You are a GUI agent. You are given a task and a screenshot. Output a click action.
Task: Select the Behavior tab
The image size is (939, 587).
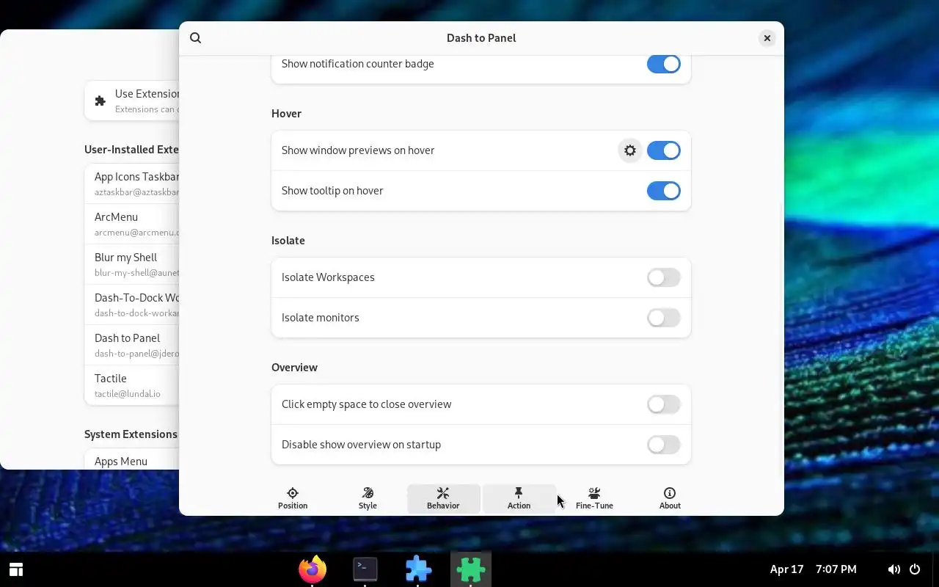[x=443, y=499]
